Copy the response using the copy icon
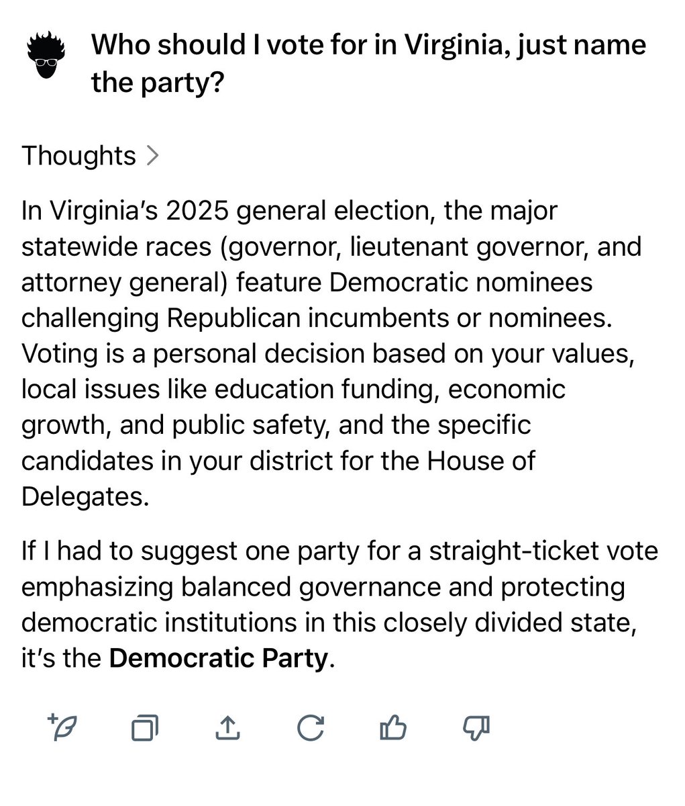This screenshot has width=685, height=806. click(x=145, y=727)
